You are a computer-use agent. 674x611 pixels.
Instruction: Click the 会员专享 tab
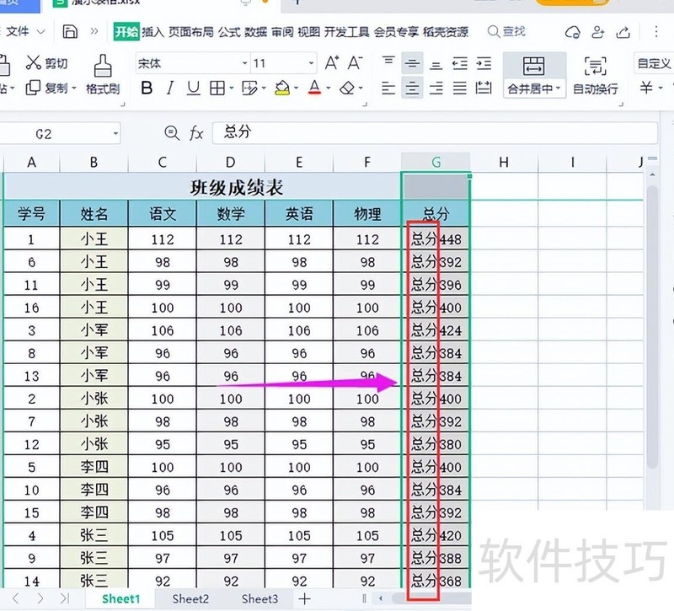(x=396, y=32)
